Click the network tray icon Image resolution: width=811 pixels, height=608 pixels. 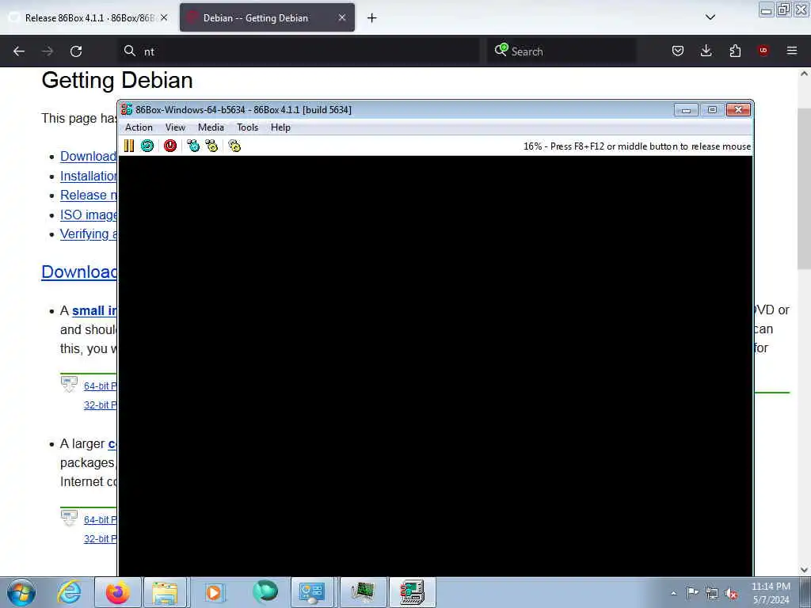[712, 593]
